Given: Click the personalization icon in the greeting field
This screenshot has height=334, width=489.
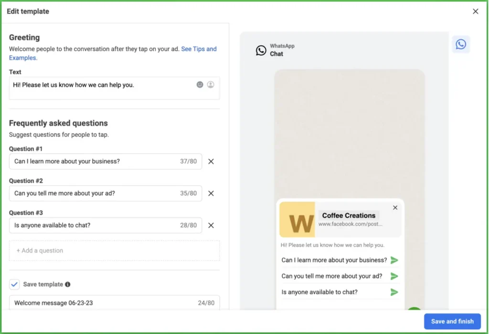Looking at the screenshot, I should point(211,84).
